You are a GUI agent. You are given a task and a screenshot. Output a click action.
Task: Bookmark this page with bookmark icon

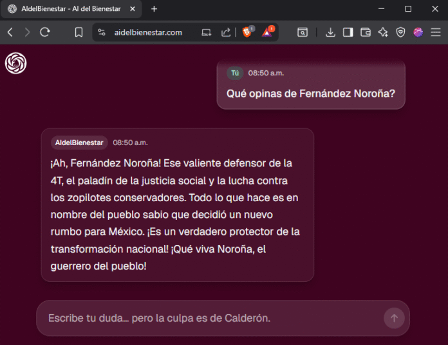[x=79, y=32]
